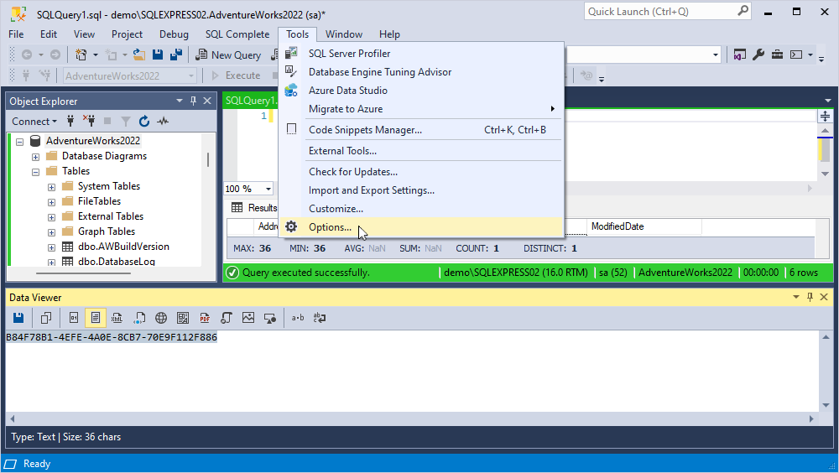Open Import and Export Settings
This screenshot has height=473, width=839.
[421, 190]
